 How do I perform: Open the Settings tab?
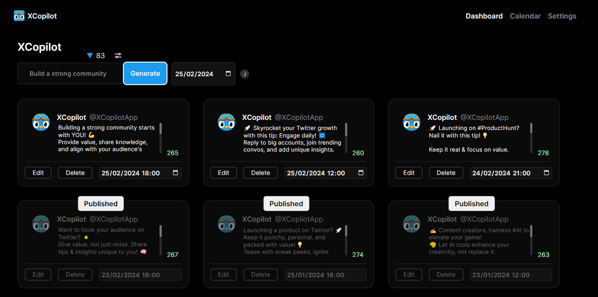click(x=562, y=16)
